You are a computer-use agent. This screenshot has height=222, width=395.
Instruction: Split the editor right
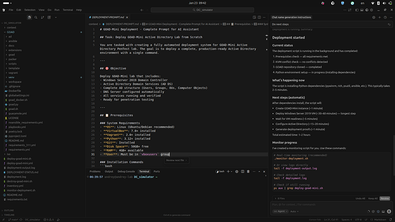click(259, 17)
